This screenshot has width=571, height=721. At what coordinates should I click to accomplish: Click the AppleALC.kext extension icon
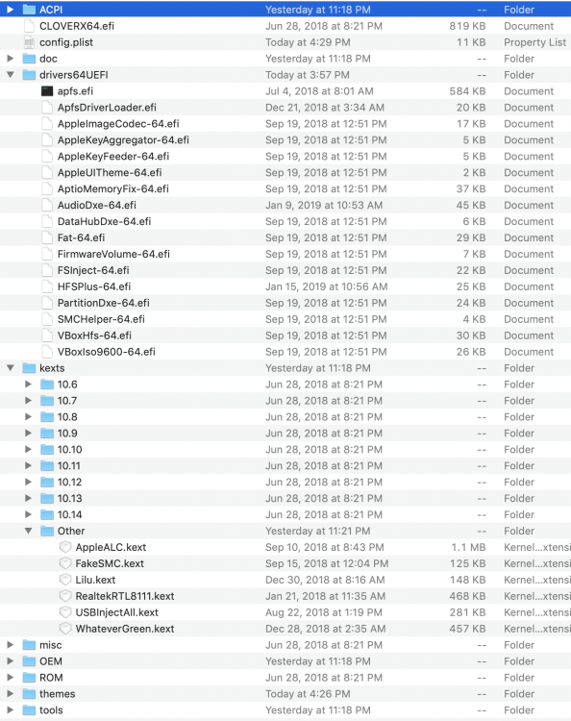coord(65,547)
